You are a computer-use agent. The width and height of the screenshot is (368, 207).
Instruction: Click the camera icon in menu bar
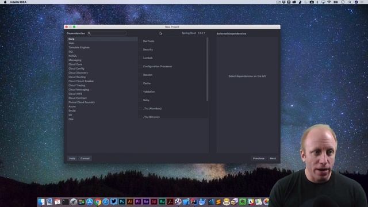[312, 2]
